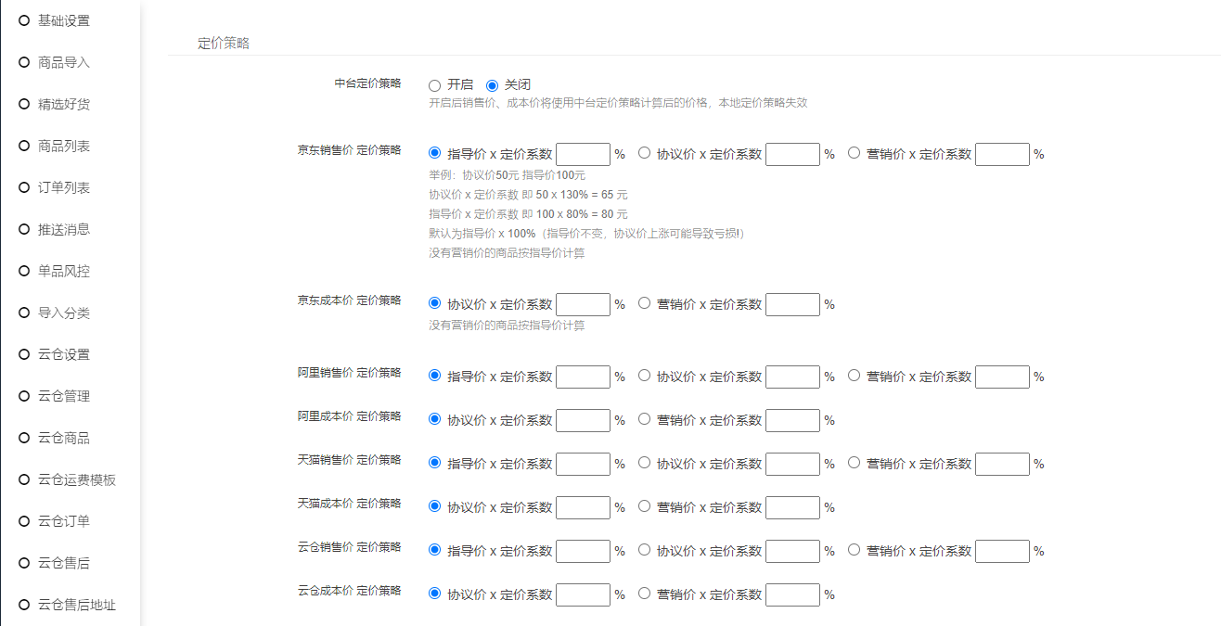
Task: Focus 京东销售价 营销价 coefficient field
Action: 1002,154
